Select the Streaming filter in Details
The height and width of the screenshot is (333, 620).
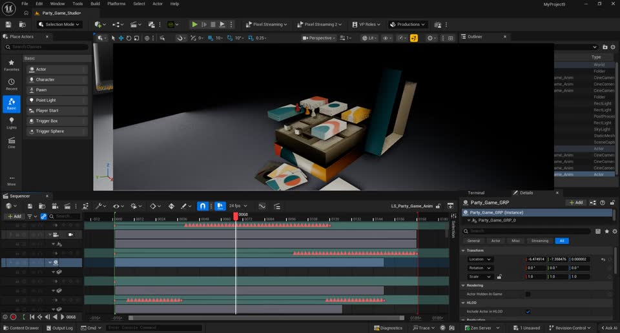point(540,241)
